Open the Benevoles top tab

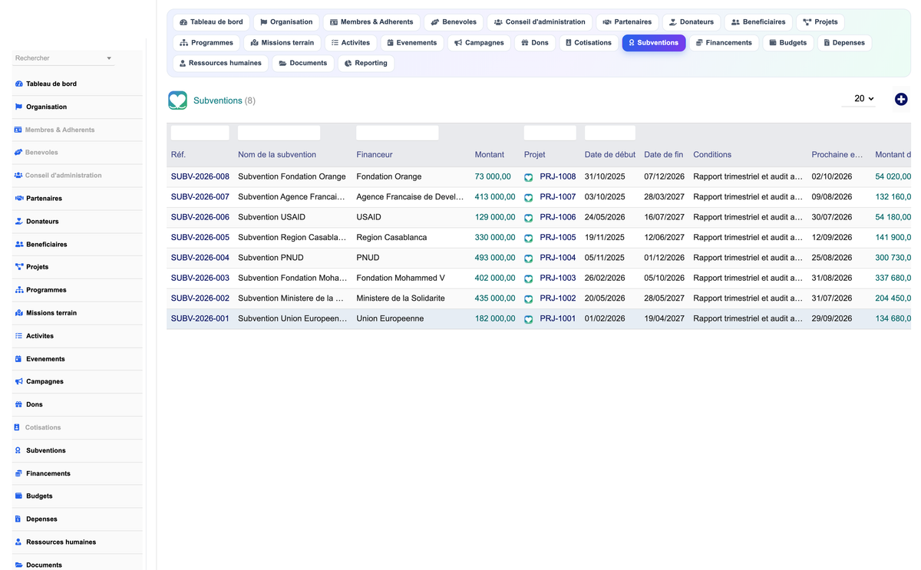click(454, 22)
